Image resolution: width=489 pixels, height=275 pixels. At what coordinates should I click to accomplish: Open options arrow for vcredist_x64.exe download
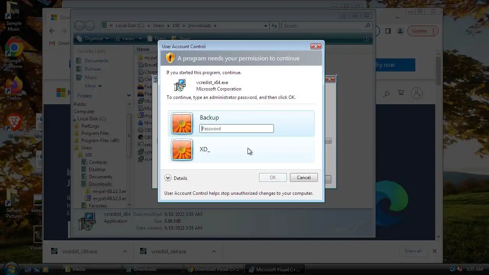(x=214, y=251)
